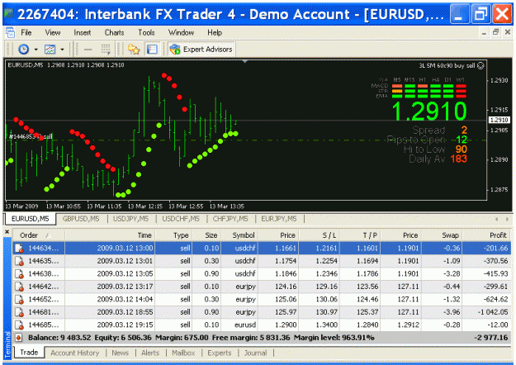Click the total profit -2 977.16 value
The height and width of the screenshot is (365, 516).
coord(490,338)
